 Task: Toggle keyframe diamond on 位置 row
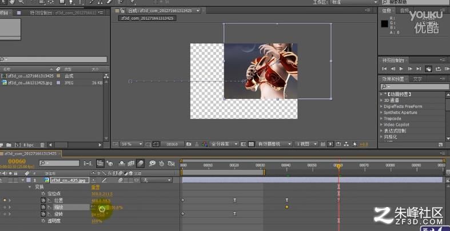(5, 200)
